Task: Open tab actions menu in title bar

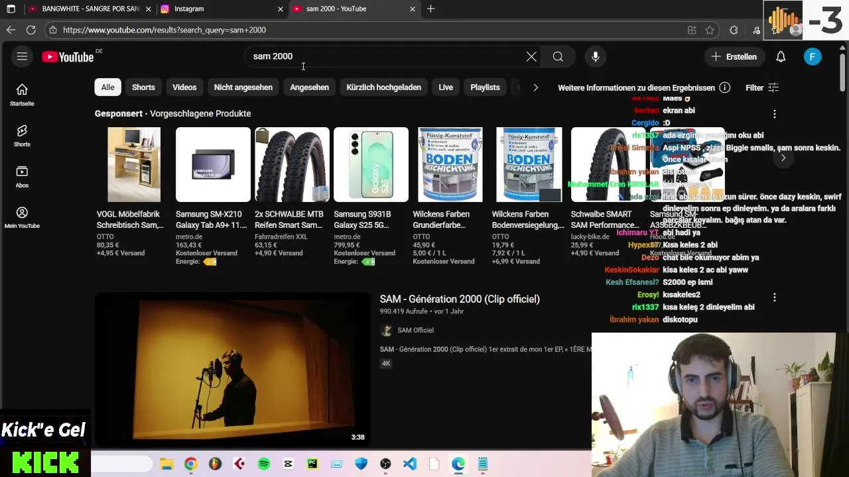Action: pos(11,9)
